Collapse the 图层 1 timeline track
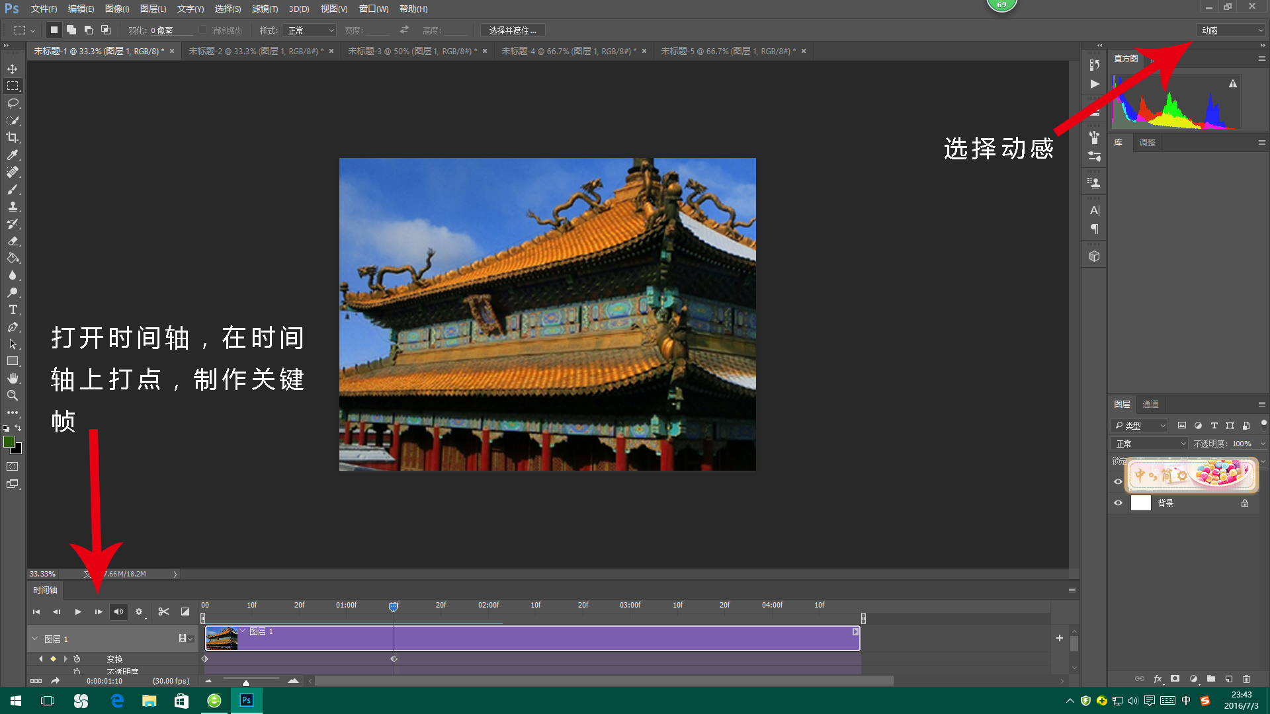The width and height of the screenshot is (1270, 714). [35, 639]
